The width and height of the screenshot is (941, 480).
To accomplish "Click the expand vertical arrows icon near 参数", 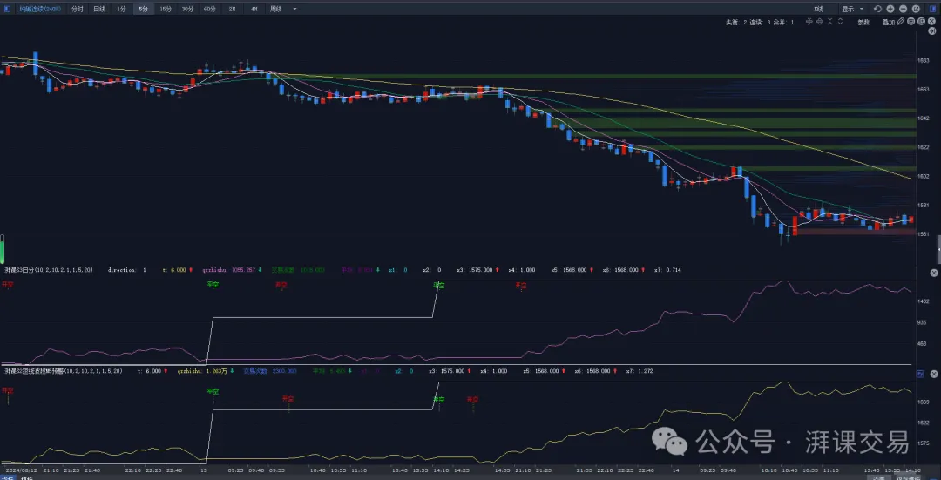I will pyautogui.click(x=840, y=22).
